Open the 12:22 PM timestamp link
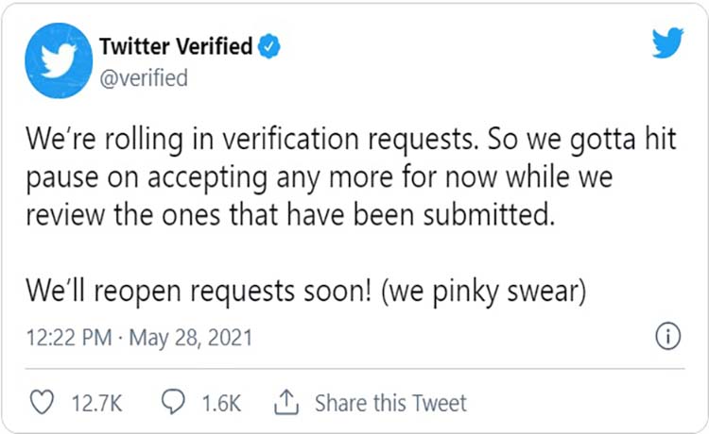Screen dimensions: 709x434 tap(69, 338)
